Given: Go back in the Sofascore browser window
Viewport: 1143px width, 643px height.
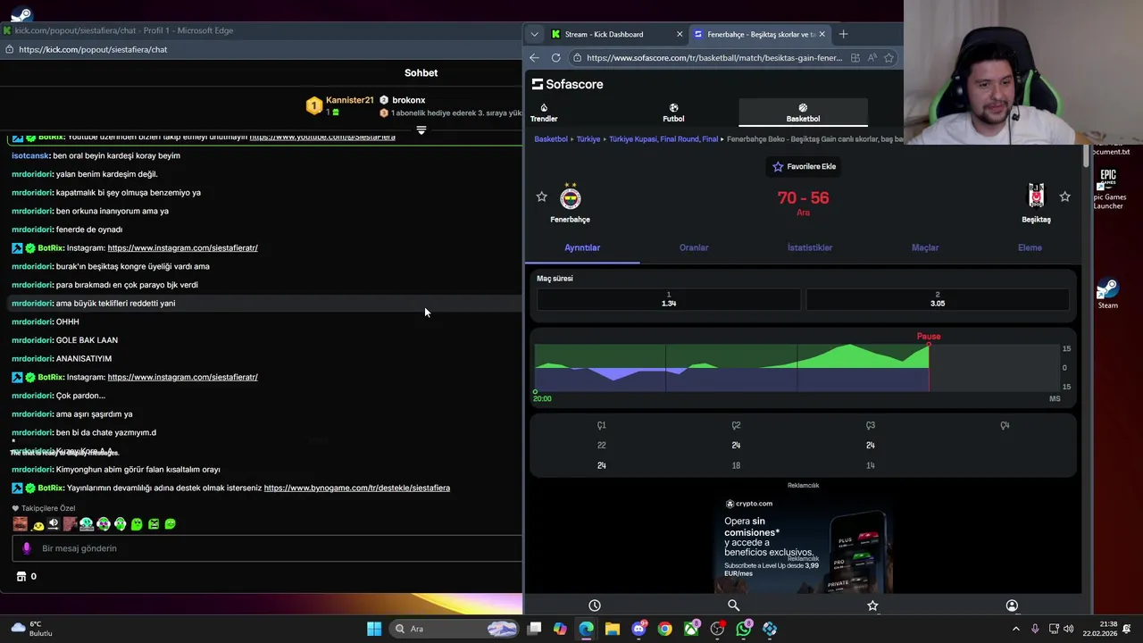Looking at the screenshot, I should click(534, 58).
